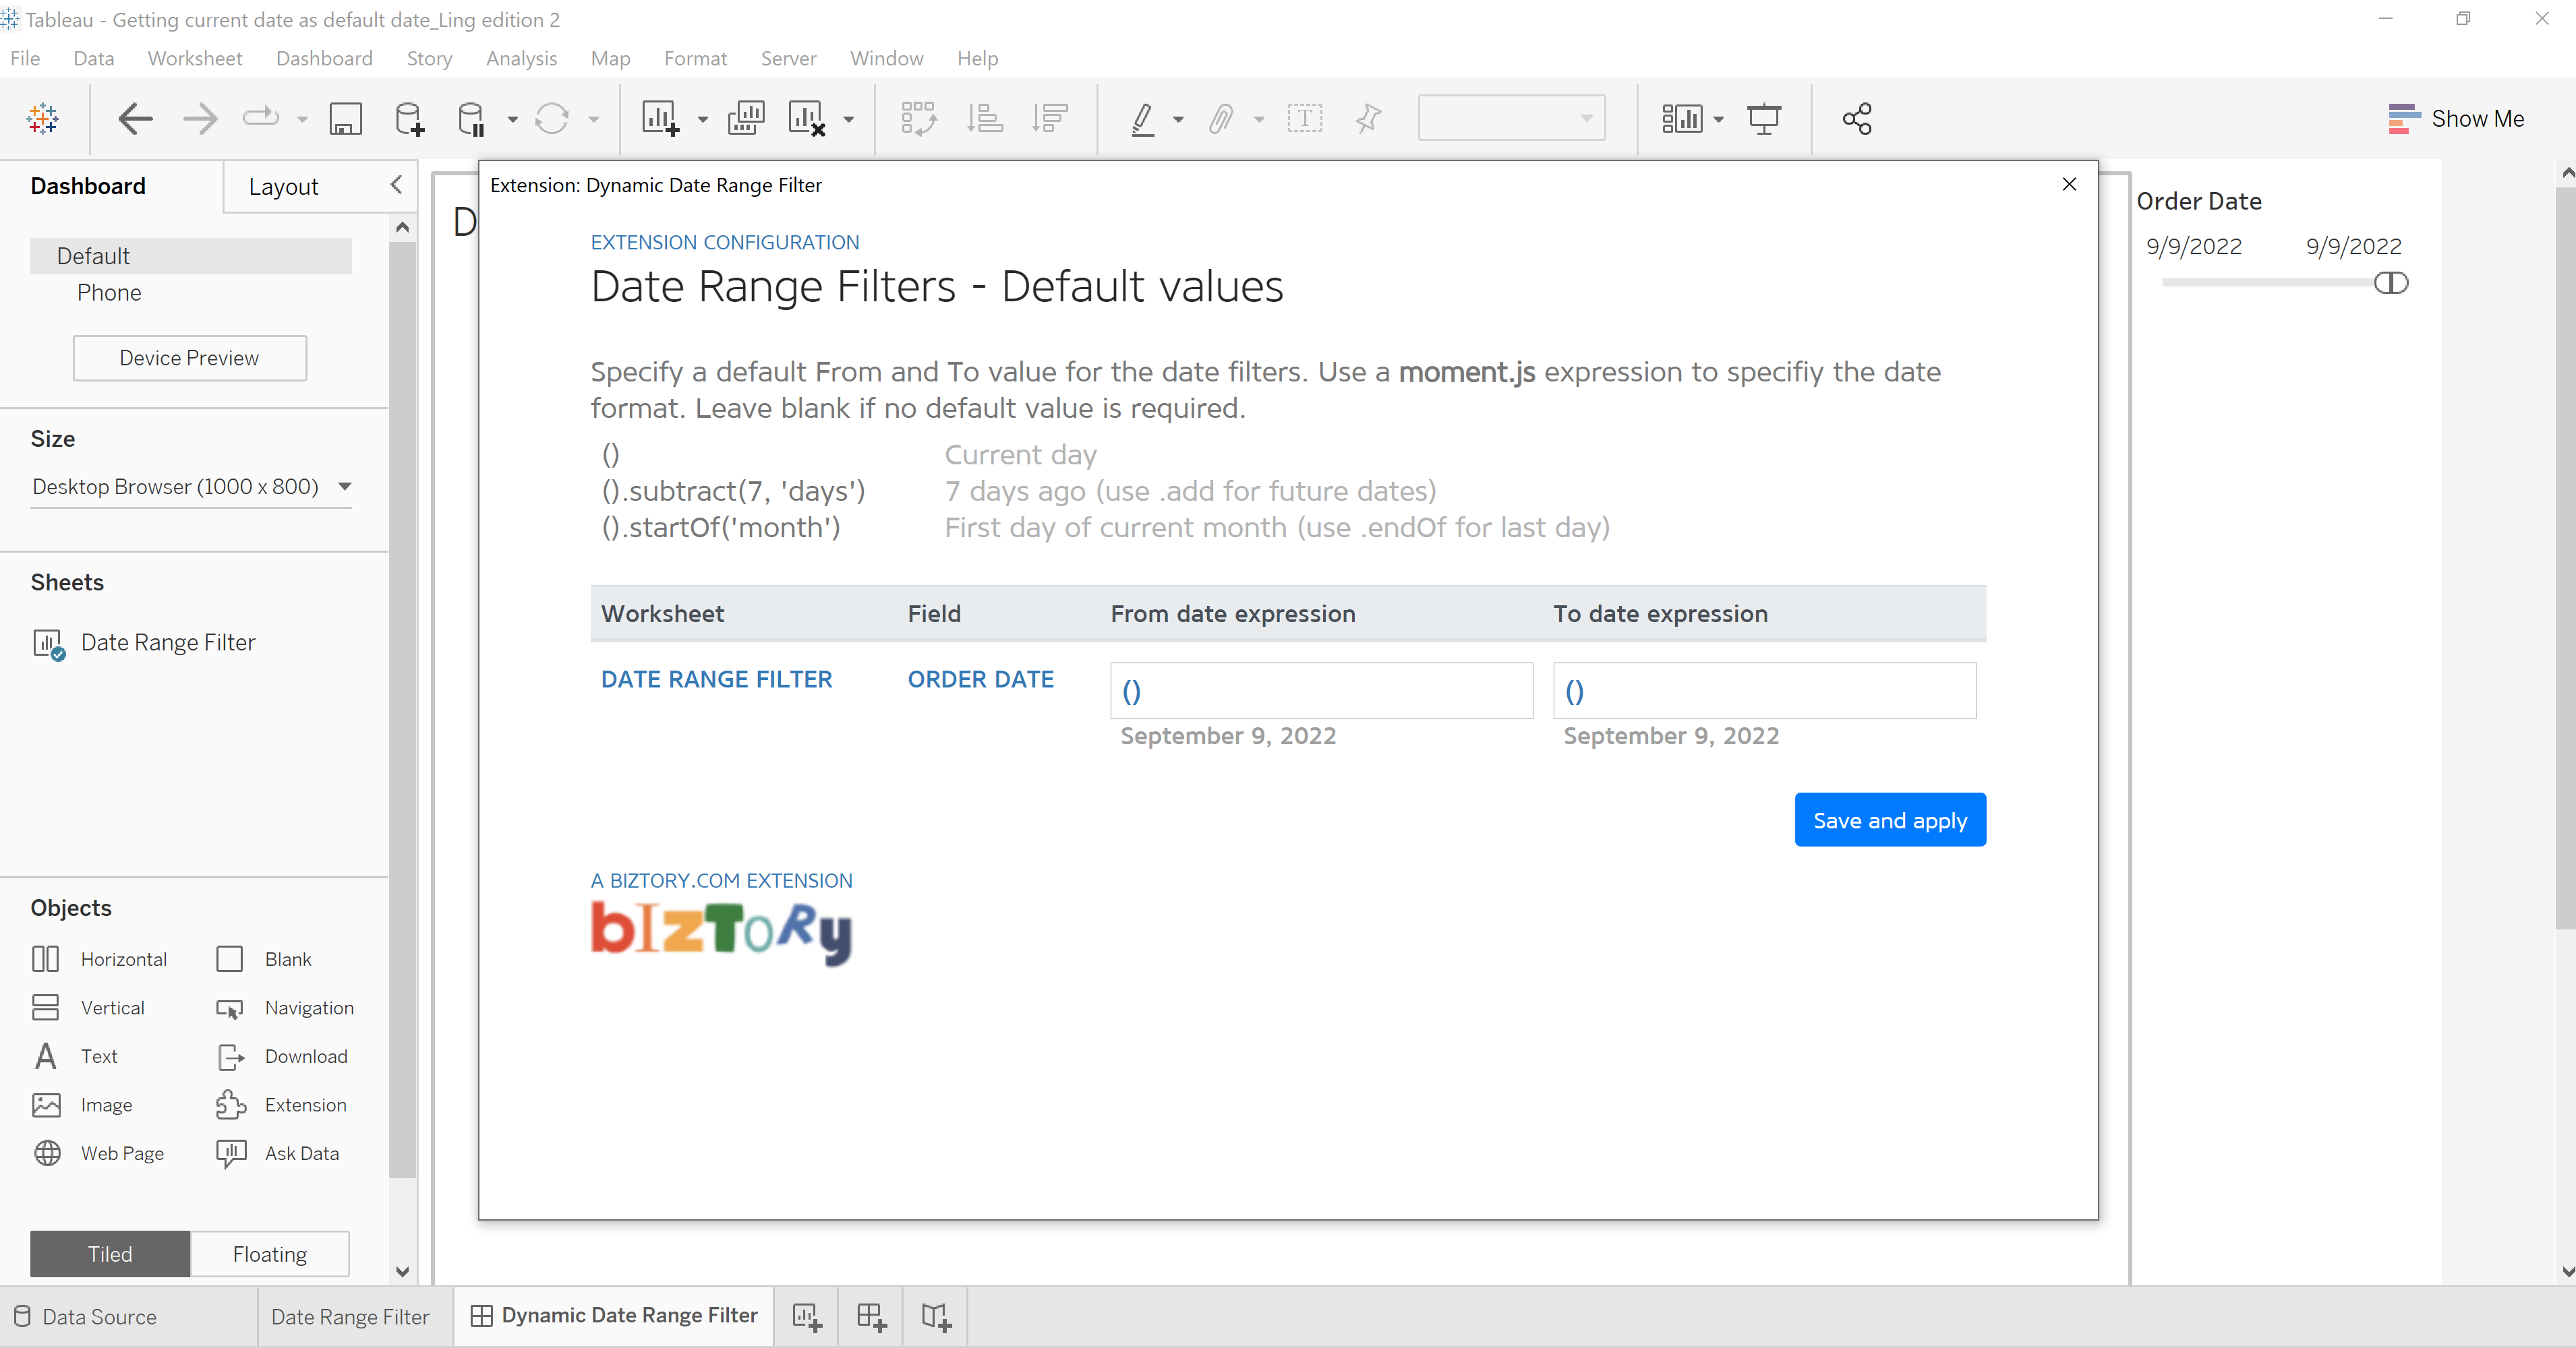This screenshot has width=2576, height=1348.
Task: Open the Analysis menu
Action: (x=521, y=58)
